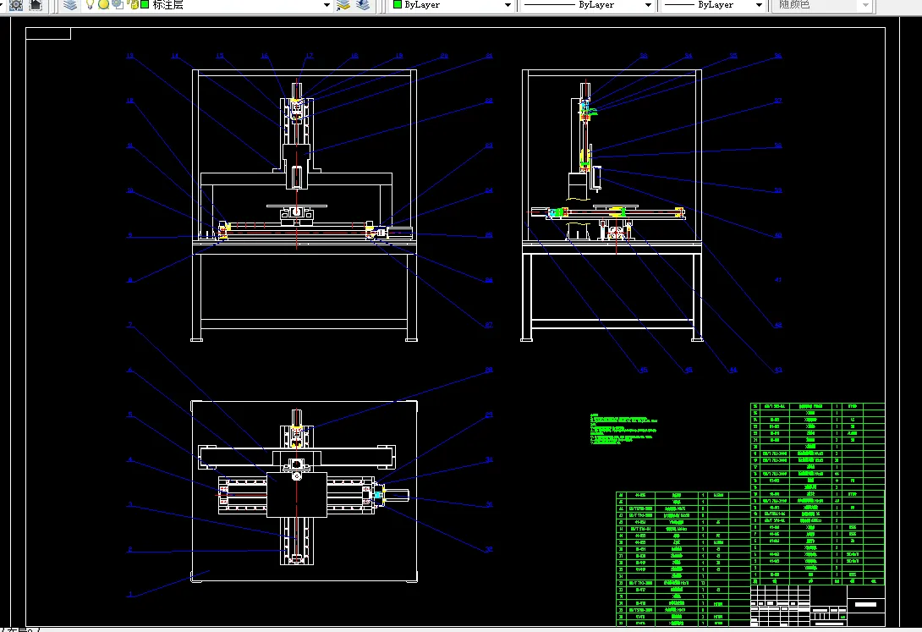922x632 pixels.
Task: Select balloon number 29 right of the top view
Action: (489, 415)
